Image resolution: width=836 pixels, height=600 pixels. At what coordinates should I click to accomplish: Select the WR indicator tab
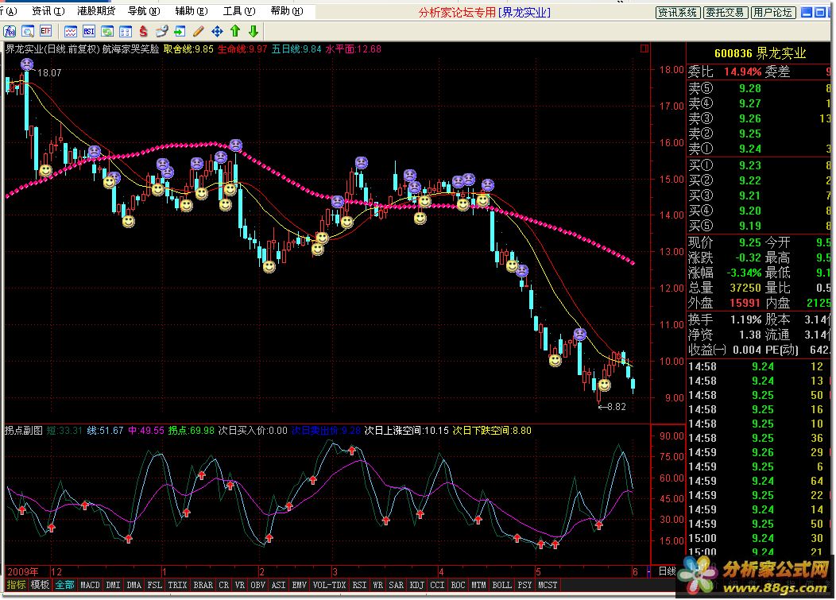(x=378, y=585)
